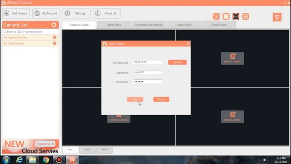Screen dimensions: 291x164
Task: Open Google Chrome from taskbar
Action: coord(45,160)
